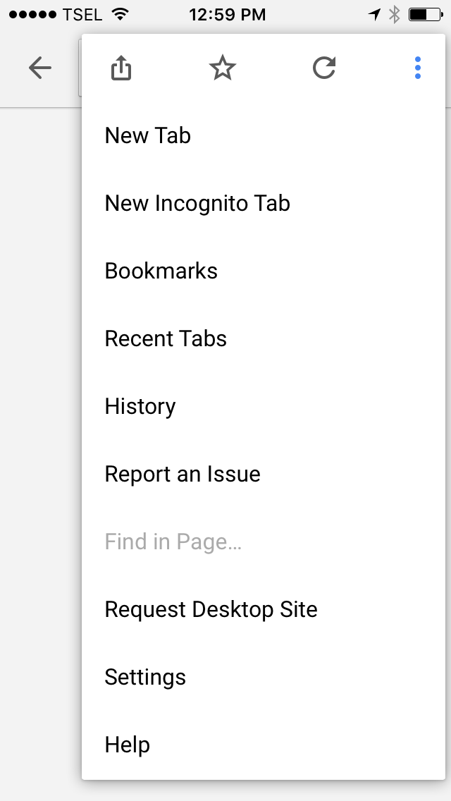
Task: Open Chrome Settings
Action: [145, 677]
